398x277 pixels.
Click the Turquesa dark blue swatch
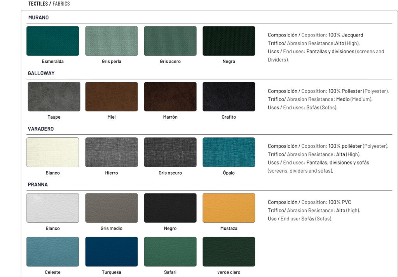[111, 251]
